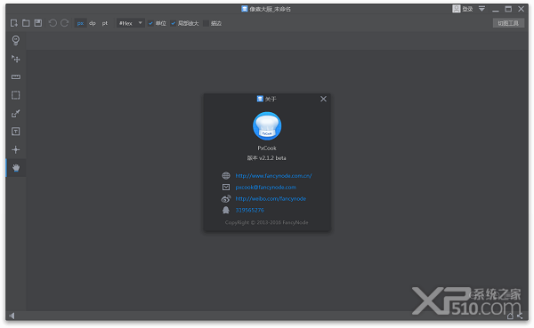Click the share icon at bottom right
534x328 pixels.
pyautogui.click(x=520, y=316)
